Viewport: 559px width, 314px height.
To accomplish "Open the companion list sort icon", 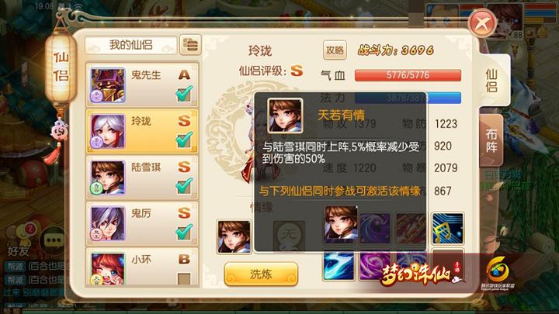I will pyautogui.click(x=190, y=45).
